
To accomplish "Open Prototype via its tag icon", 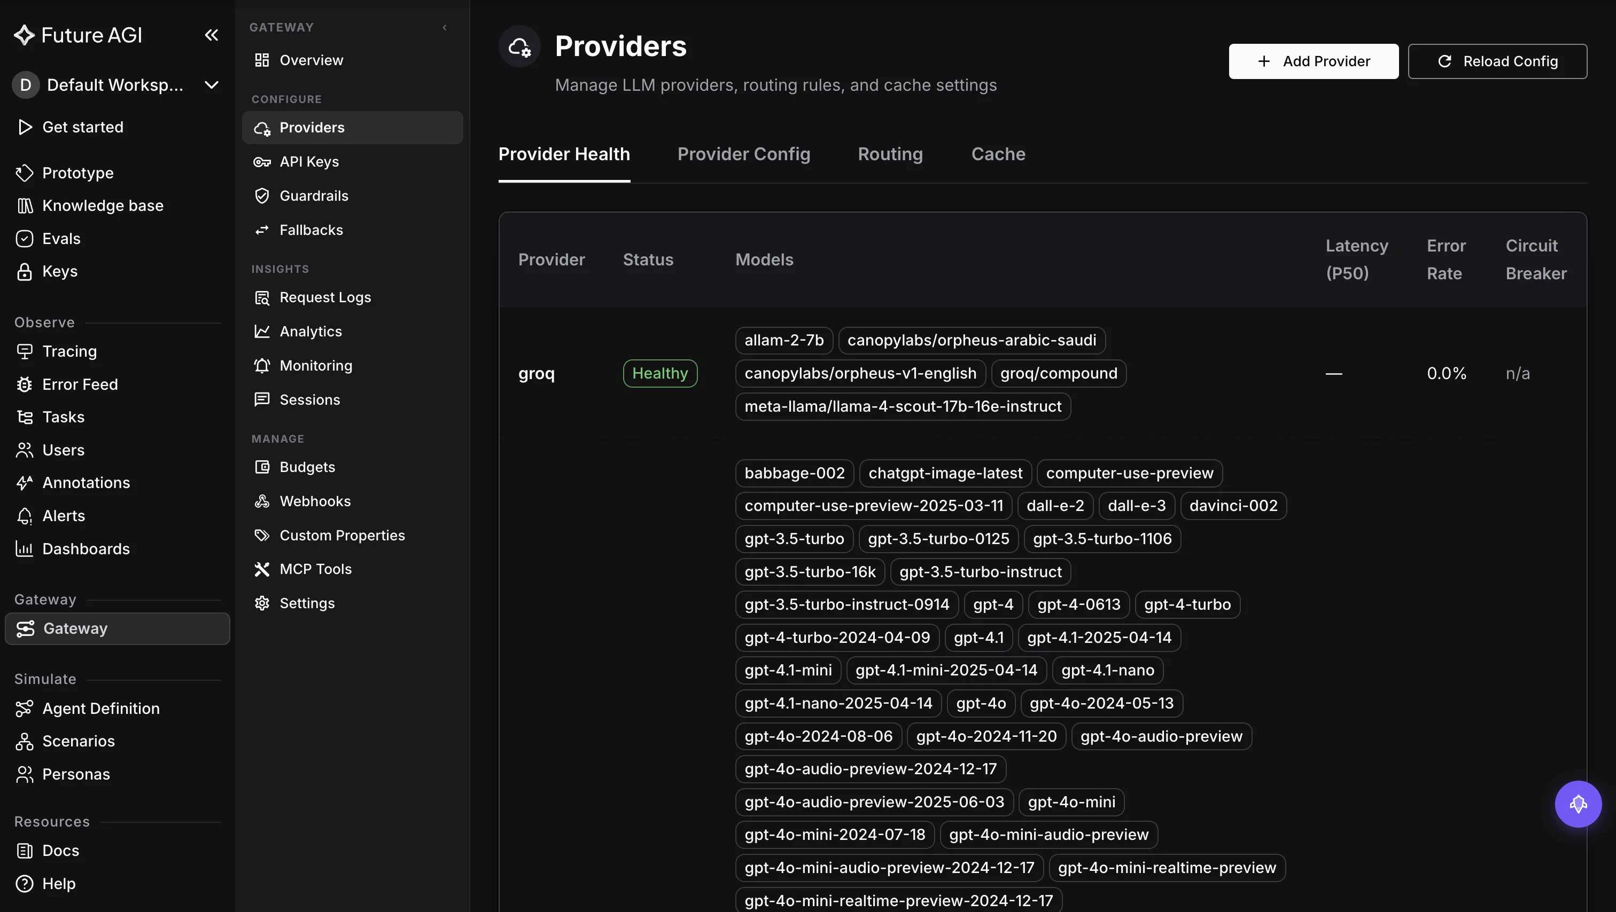I will 25,173.
